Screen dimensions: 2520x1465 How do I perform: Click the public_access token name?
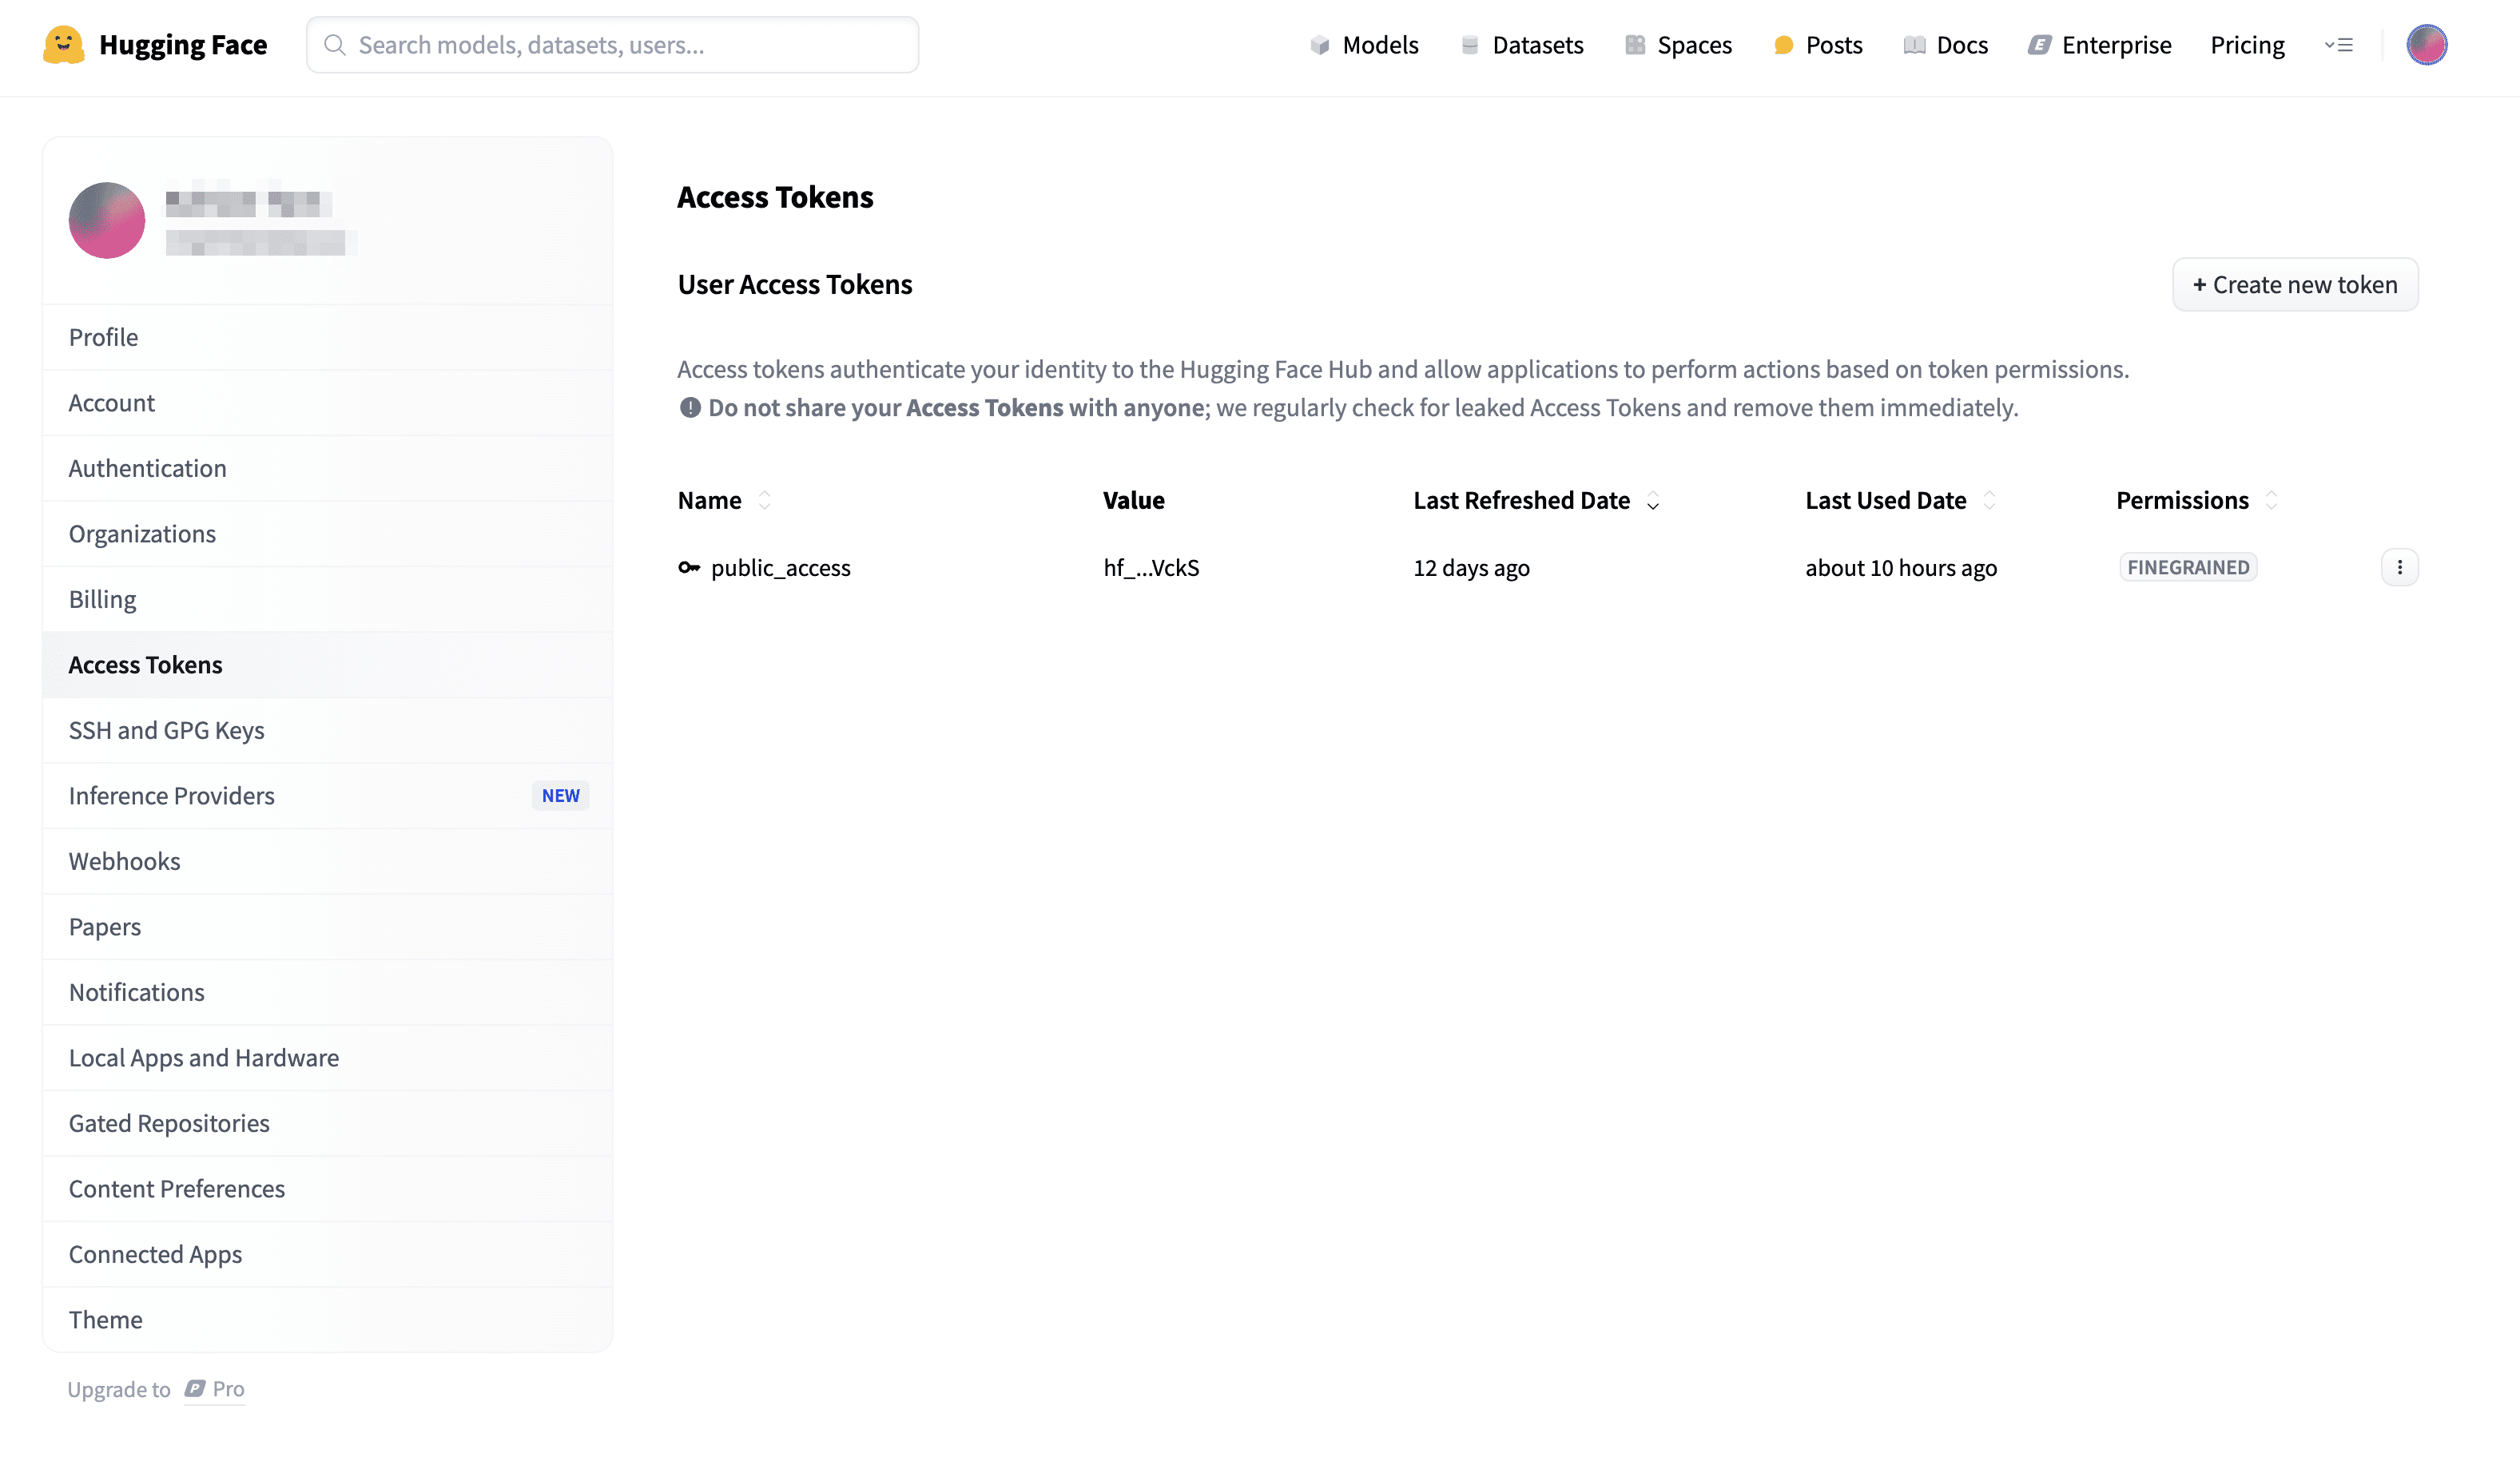pyautogui.click(x=780, y=568)
